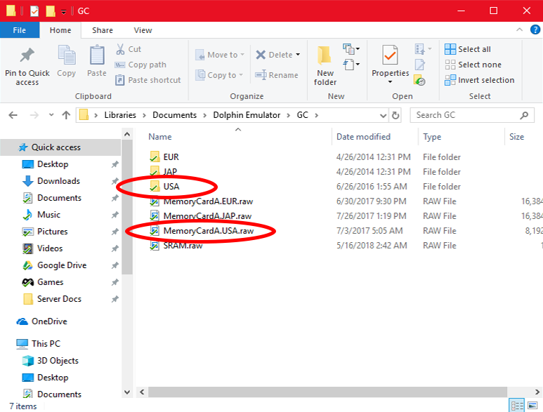Click the Copy icon in Clipboard group
Screen dimensions: 543x412
tap(67, 56)
